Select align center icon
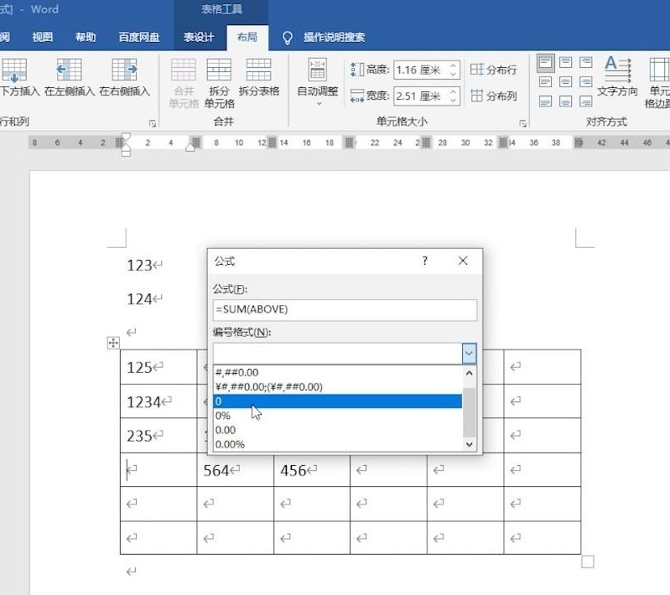 [x=566, y=82]
